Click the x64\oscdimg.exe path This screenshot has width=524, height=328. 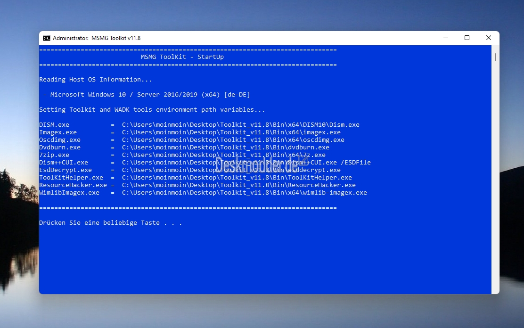[x=233, y=140]
